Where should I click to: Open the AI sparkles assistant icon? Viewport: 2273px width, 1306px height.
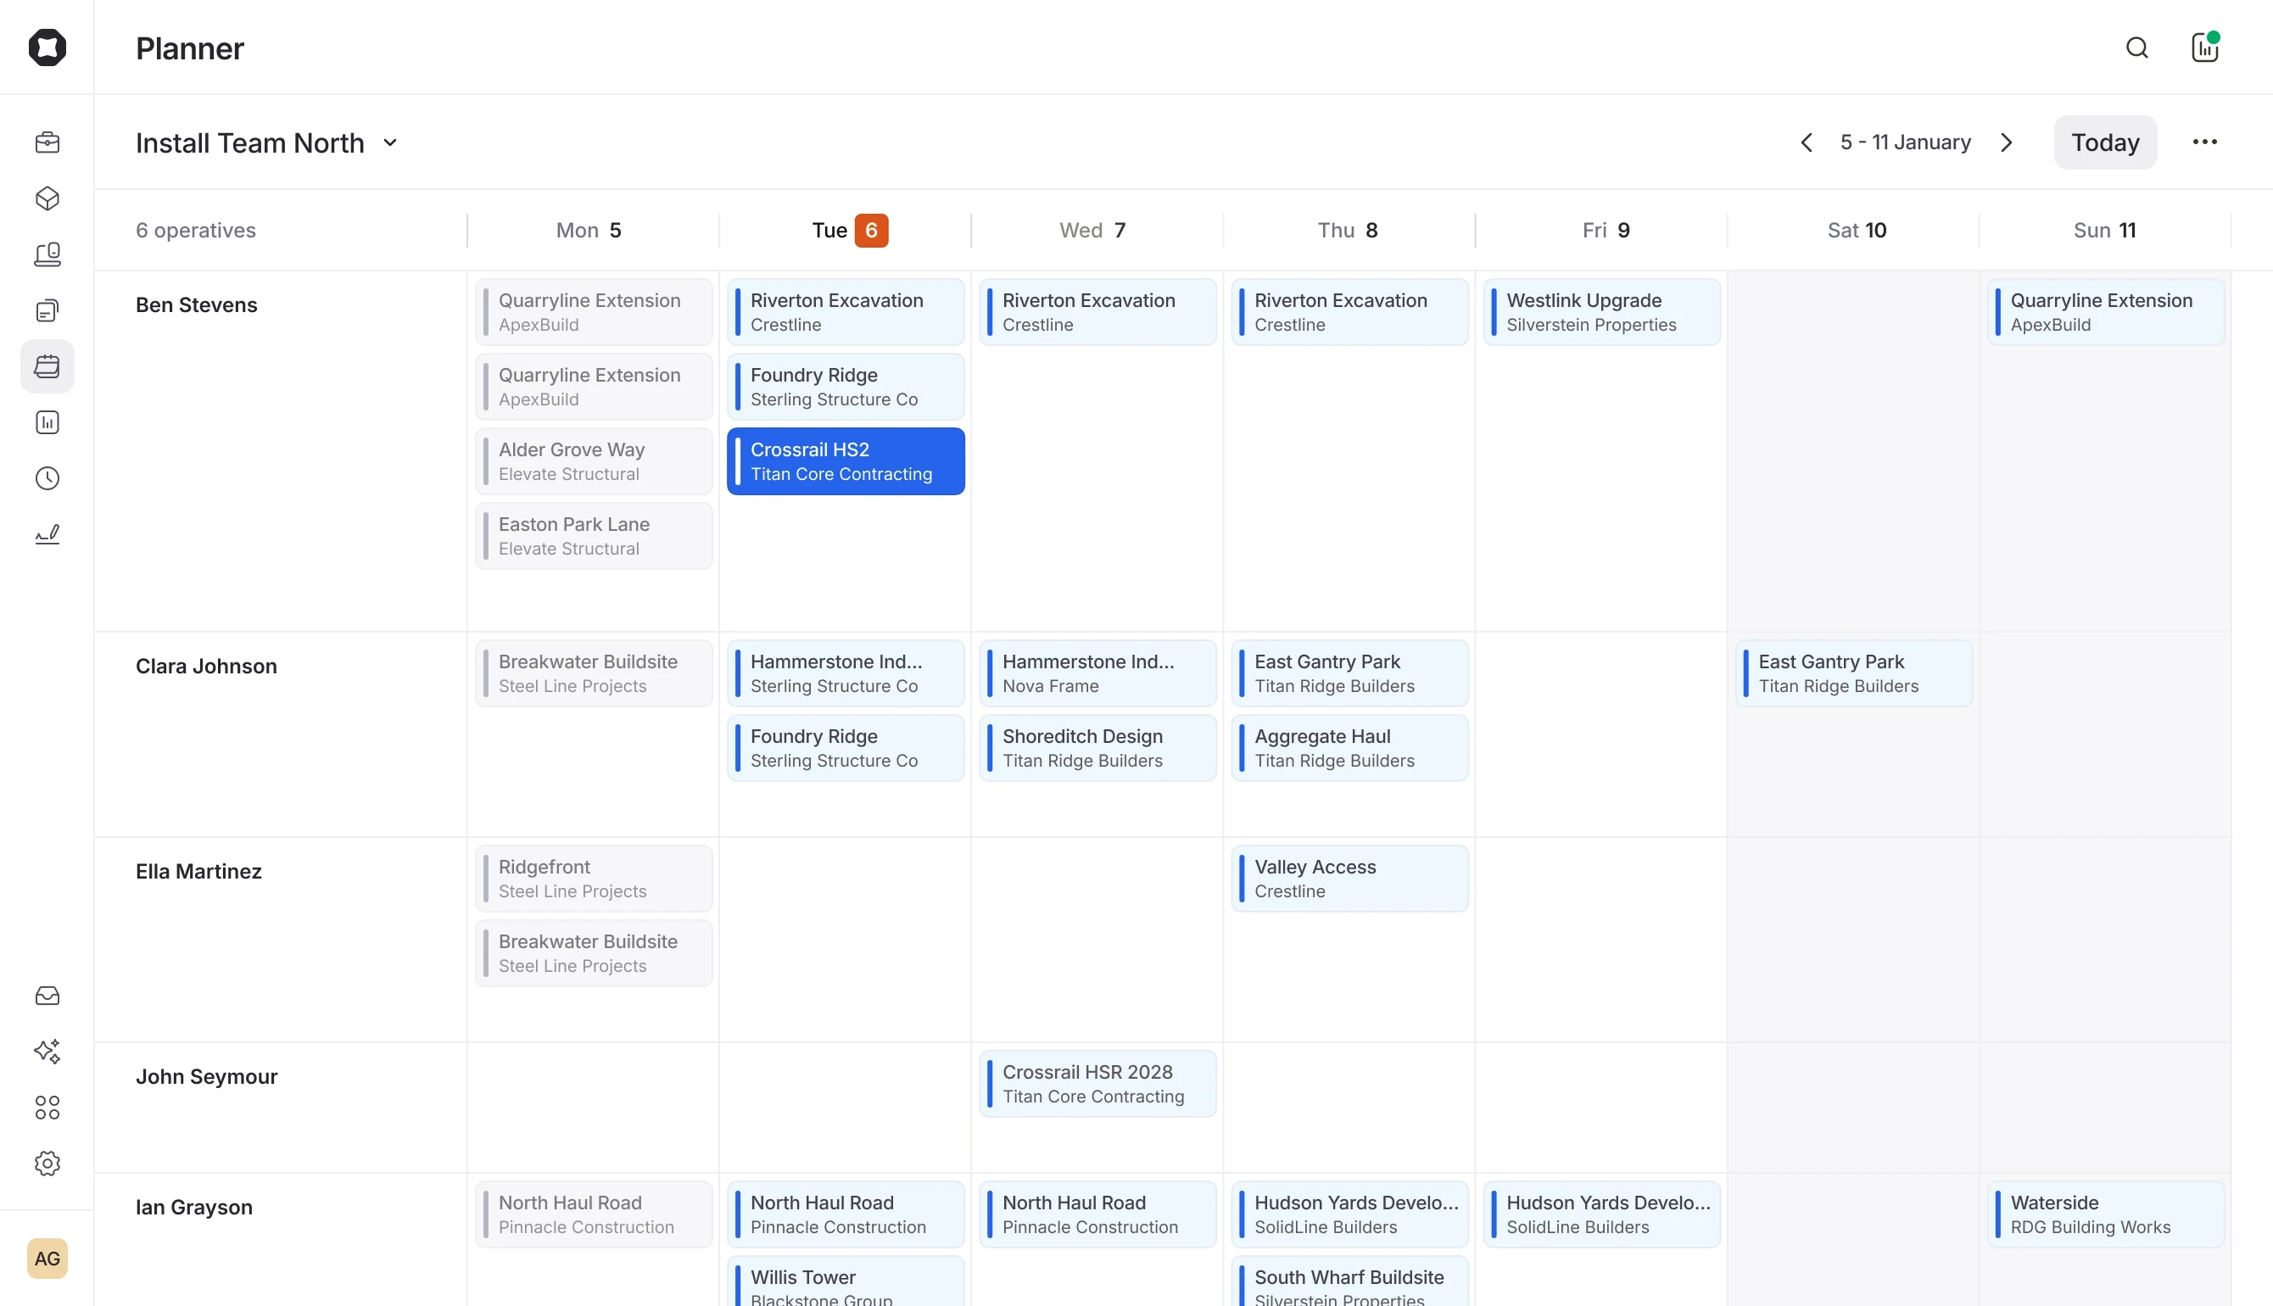47,1052
